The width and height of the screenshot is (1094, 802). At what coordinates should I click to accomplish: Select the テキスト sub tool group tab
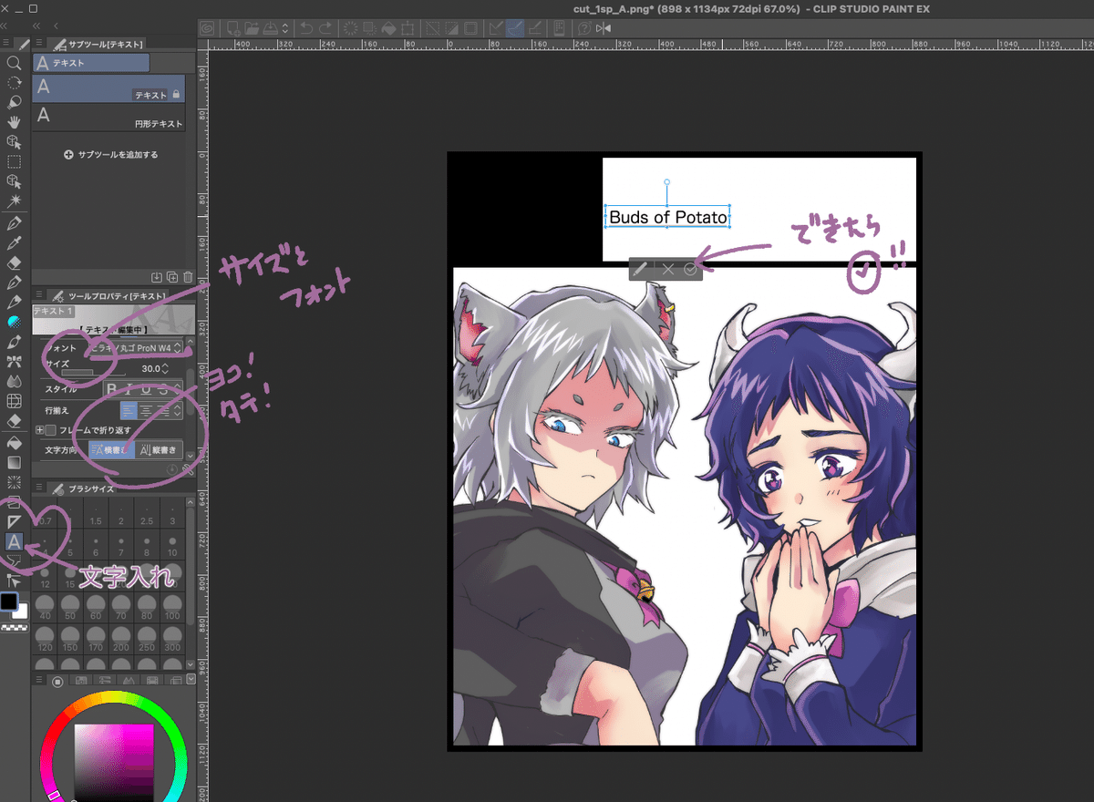91,63
